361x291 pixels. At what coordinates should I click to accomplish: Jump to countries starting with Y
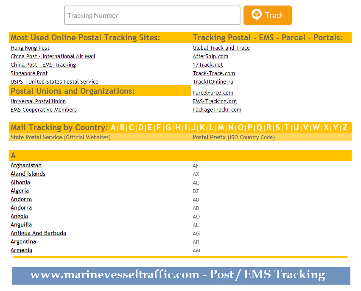point(336,128)
